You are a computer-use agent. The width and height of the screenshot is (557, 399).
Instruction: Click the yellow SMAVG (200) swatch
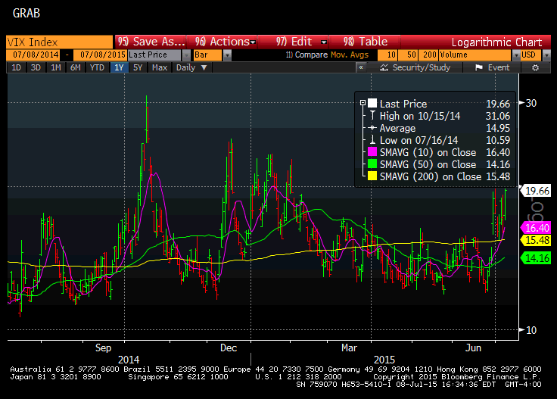pos(372,176)
